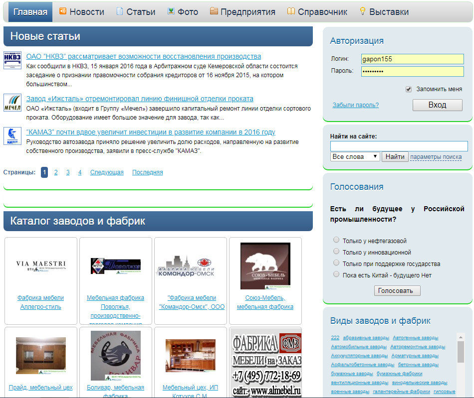Select the Только у инновационной option
Screen dimensions: 474x398
(336, 251)
